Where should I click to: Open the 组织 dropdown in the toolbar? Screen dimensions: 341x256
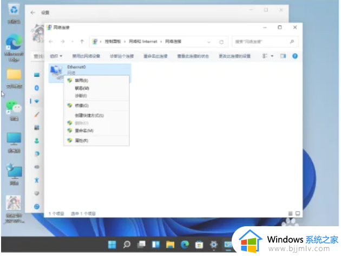coord(56,56)
